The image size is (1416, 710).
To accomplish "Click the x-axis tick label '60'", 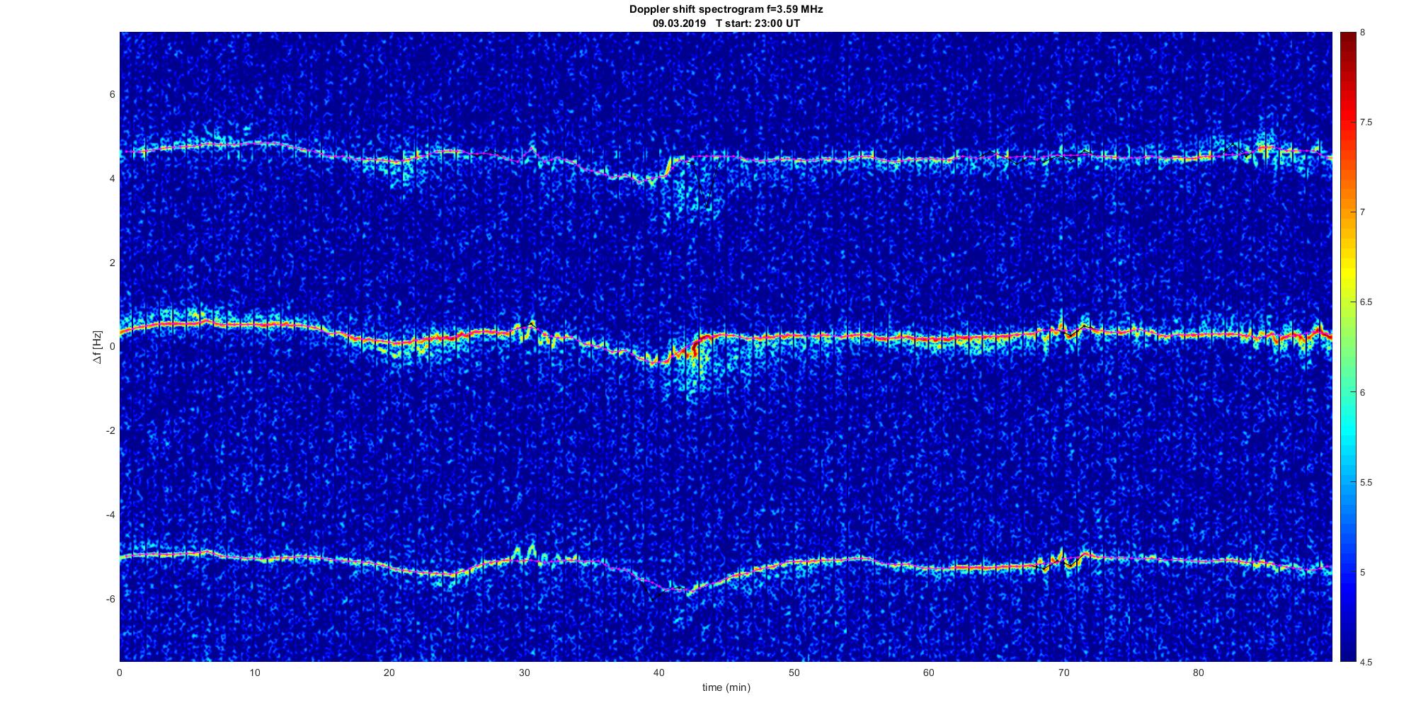I will coord(929,672).
